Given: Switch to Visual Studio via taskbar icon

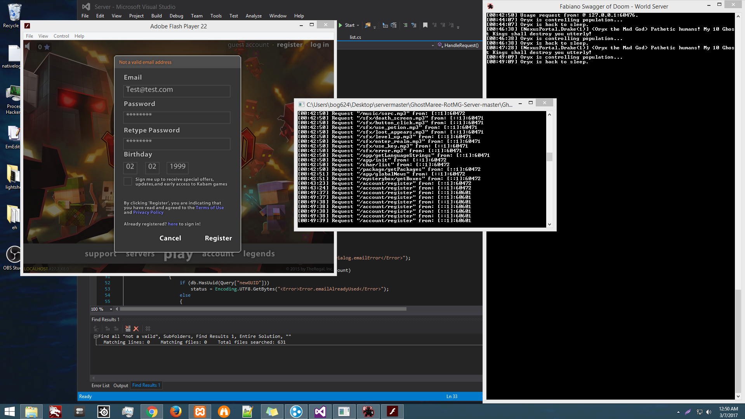Looking at the screenshot, I should pos(320,411).
